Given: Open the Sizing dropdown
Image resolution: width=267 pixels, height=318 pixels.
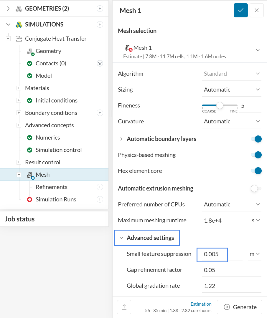Looking at the screenshot, I should [232, 90].
